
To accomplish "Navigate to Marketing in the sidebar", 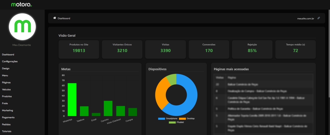I will [x=7, y=110].
